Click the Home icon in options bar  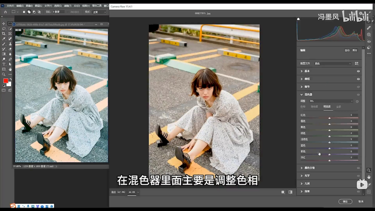(5, 12)
